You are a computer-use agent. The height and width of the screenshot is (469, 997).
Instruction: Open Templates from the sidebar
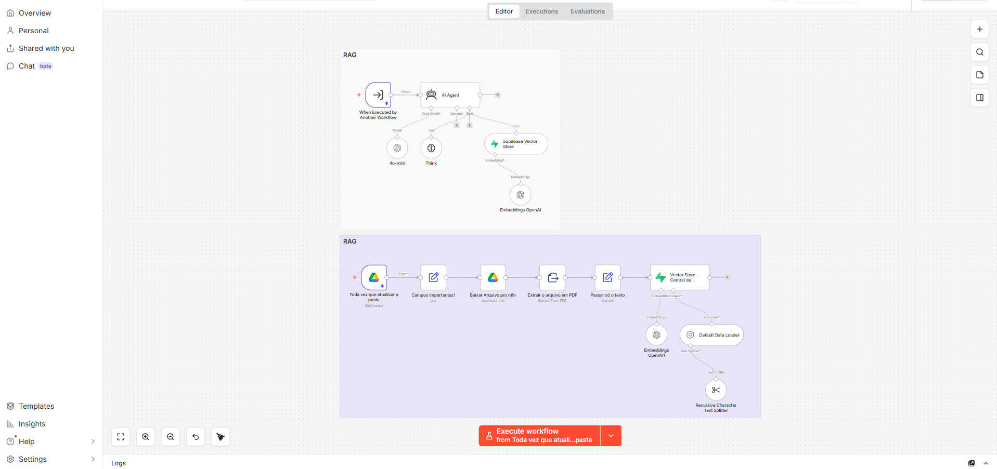point(36,406)
